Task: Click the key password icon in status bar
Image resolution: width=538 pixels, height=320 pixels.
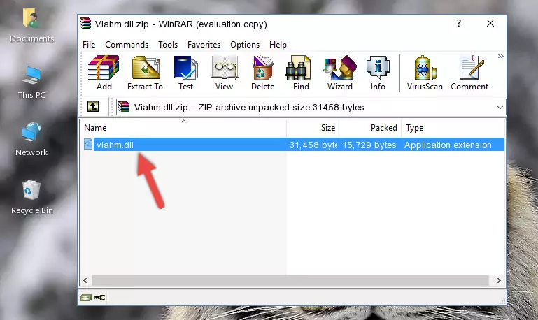Action: click(x=99, y=298)
